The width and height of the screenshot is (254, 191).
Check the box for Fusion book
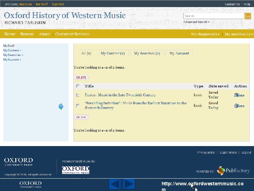coord(78,95)
